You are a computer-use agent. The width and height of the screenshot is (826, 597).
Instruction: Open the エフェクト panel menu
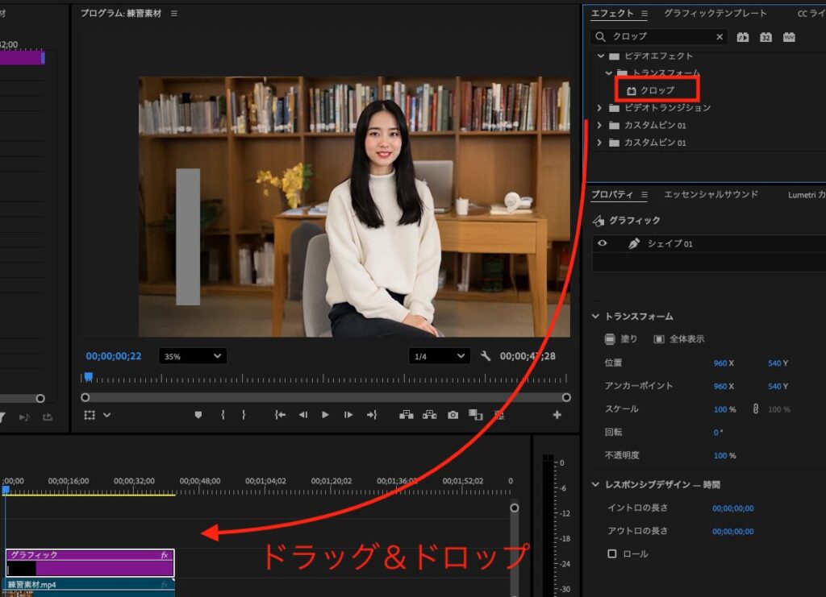643,14
